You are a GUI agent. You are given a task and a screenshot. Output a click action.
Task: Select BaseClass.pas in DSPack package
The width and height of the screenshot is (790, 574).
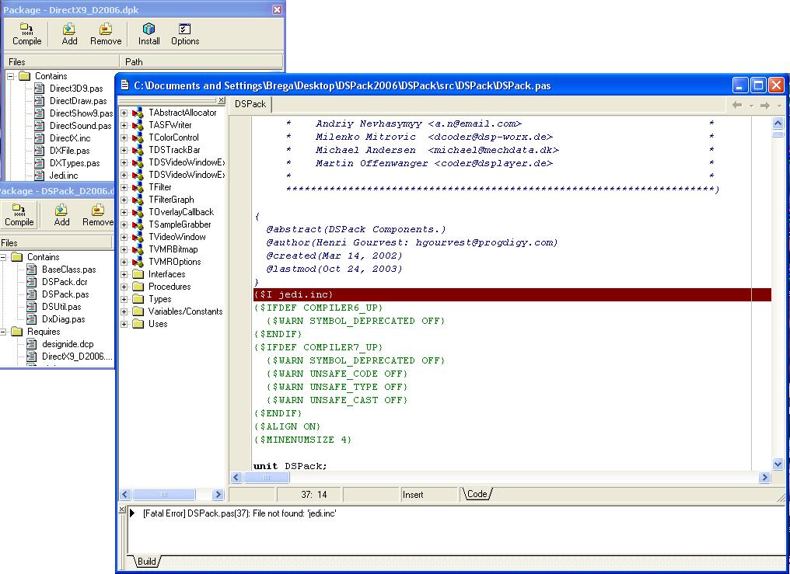(x=68, y=270)
